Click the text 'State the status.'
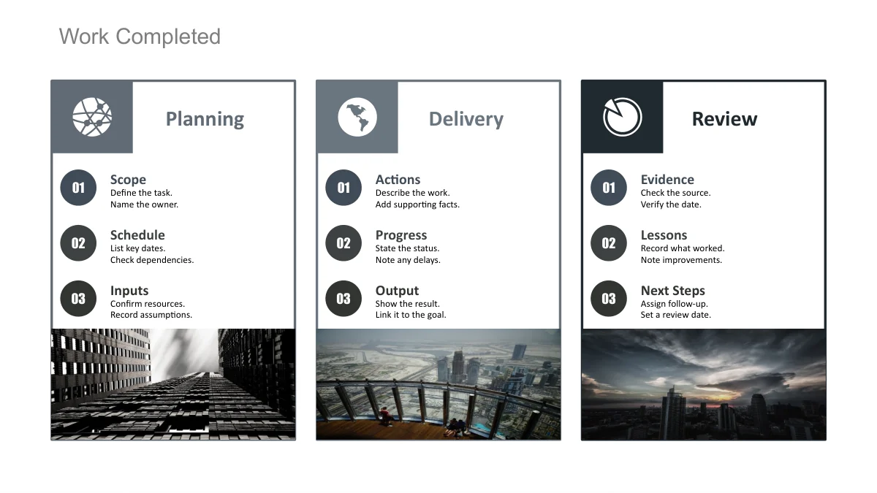This screenshot has width=877, height=493. tap(407, 248)
